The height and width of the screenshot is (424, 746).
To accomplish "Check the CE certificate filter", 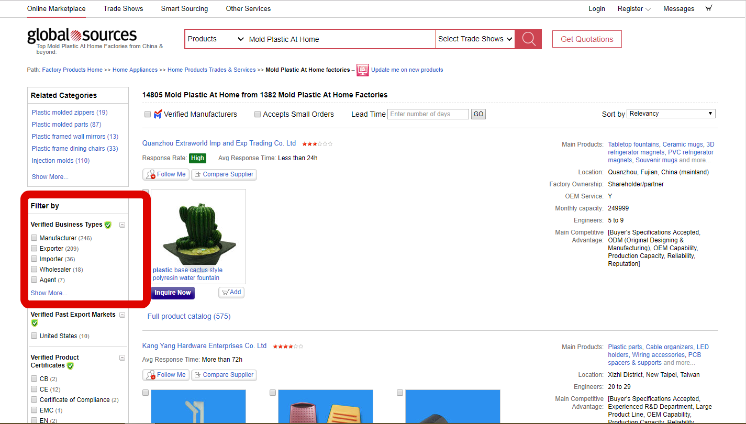I will pos(34,389).
